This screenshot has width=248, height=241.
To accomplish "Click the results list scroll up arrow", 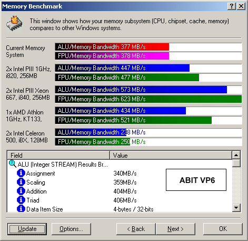I will 236,155.
